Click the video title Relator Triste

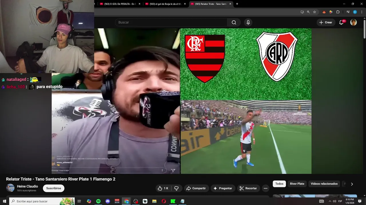point(61,179)
